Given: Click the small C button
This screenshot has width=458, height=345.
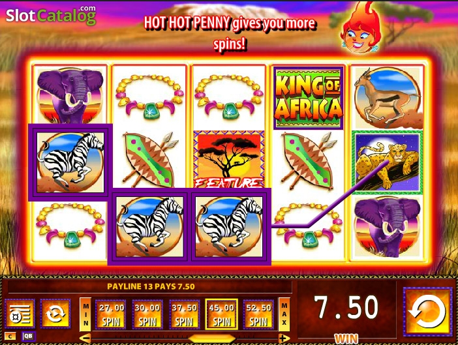Looking at the screenshot, I should click(10, 337).
